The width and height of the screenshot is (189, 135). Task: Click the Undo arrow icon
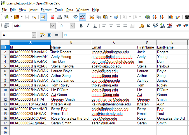[125, 17]
